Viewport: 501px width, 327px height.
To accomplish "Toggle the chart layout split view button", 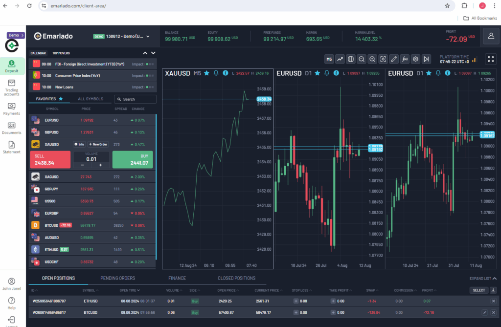I will 351,59.
